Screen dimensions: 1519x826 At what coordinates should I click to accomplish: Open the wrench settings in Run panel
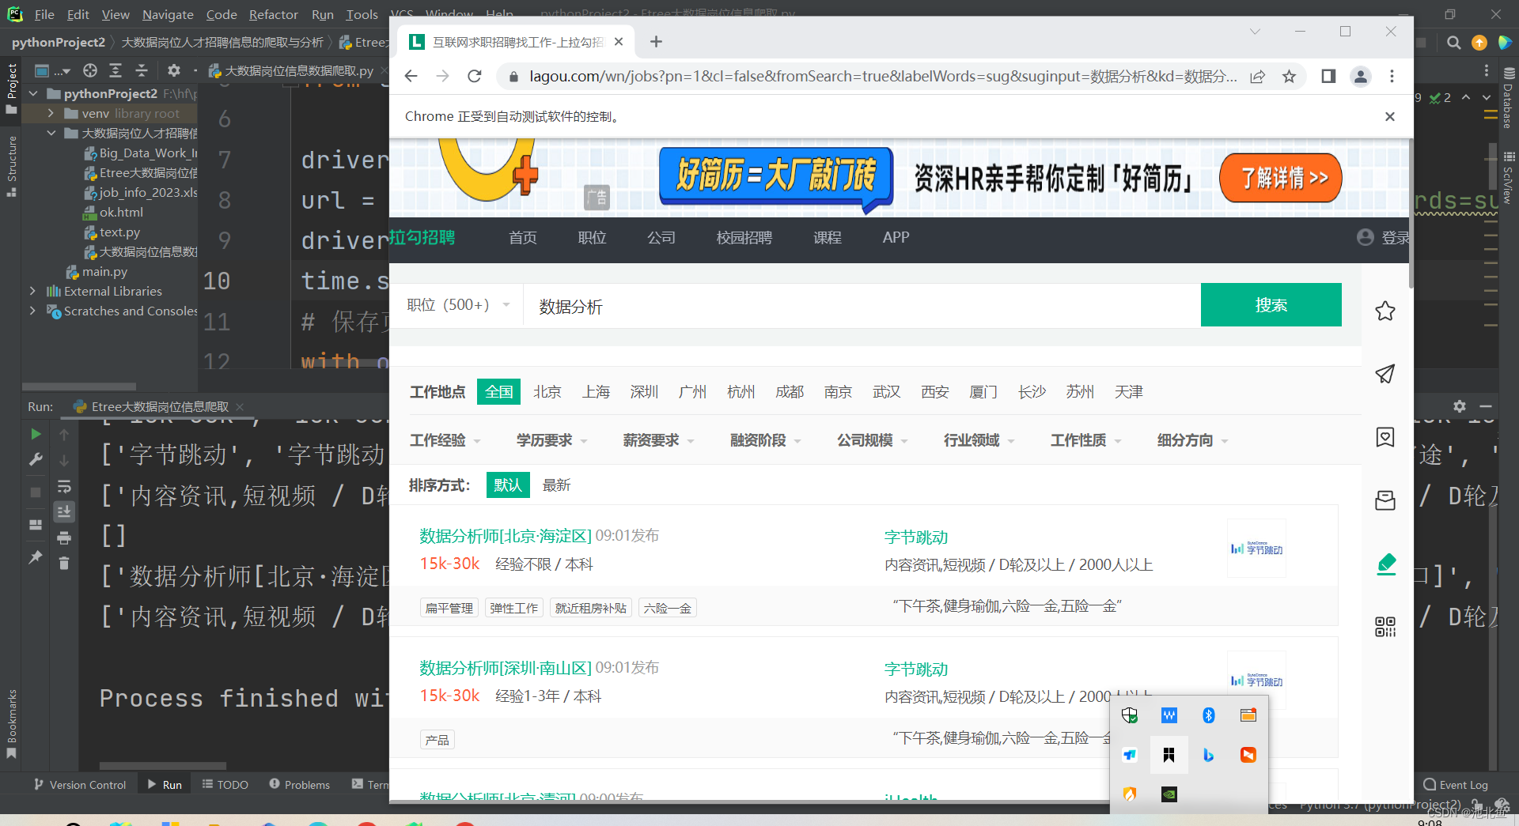(36, 459)
